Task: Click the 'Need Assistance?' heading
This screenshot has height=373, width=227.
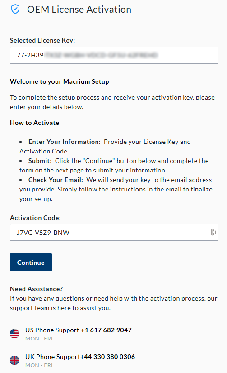Action: [36, 289]
